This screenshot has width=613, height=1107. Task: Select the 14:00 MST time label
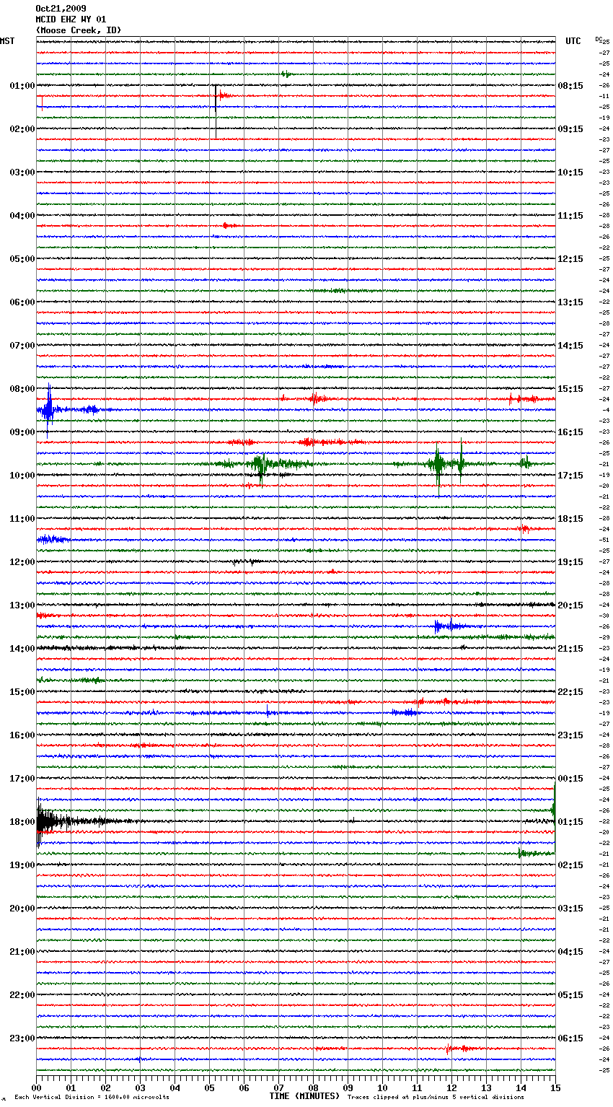coord(22,649)
